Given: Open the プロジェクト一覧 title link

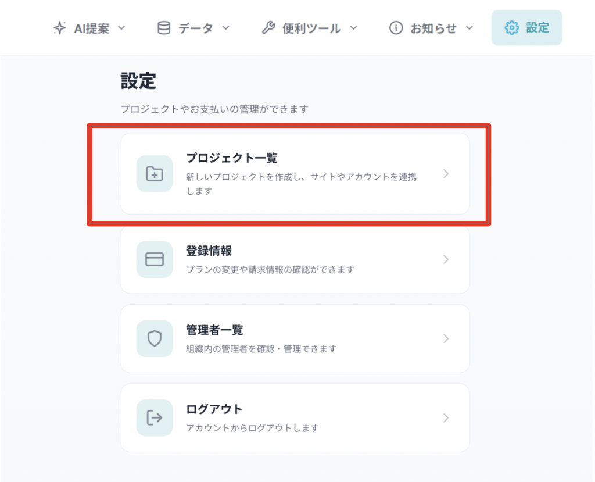Looking at the screenshot, I should pos(232,158).
